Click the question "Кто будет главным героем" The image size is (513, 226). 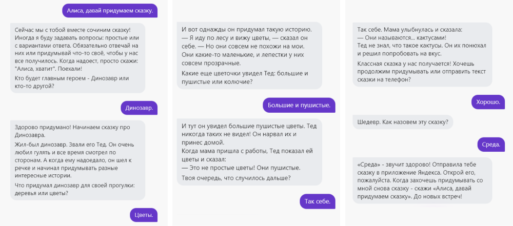(72, 82)
